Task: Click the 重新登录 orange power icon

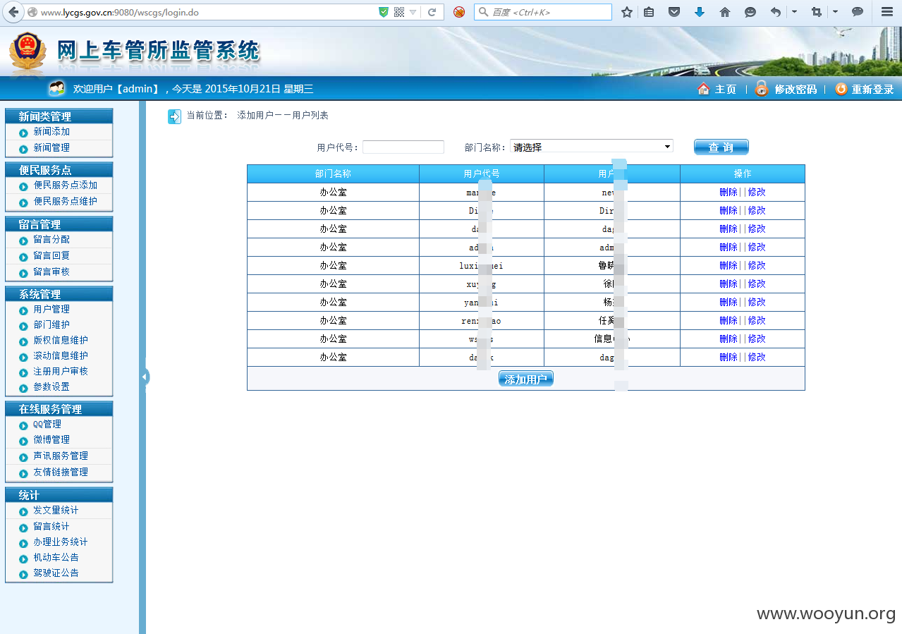Action: [841, 89]
